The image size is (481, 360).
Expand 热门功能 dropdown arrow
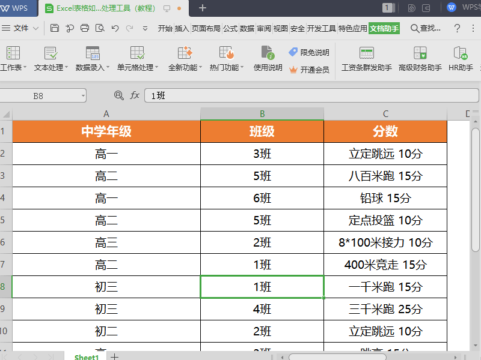tap(242, 67)
